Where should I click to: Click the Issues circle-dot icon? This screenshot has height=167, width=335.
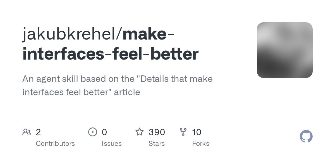point(93,132)
